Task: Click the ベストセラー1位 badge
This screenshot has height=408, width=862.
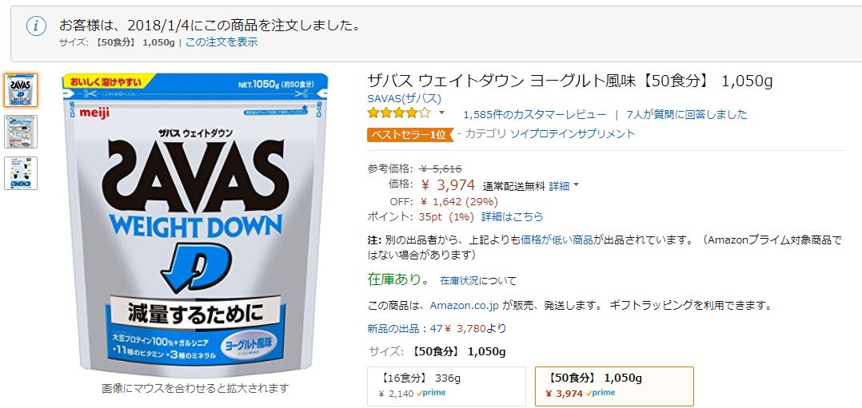Action: (410, 134)
